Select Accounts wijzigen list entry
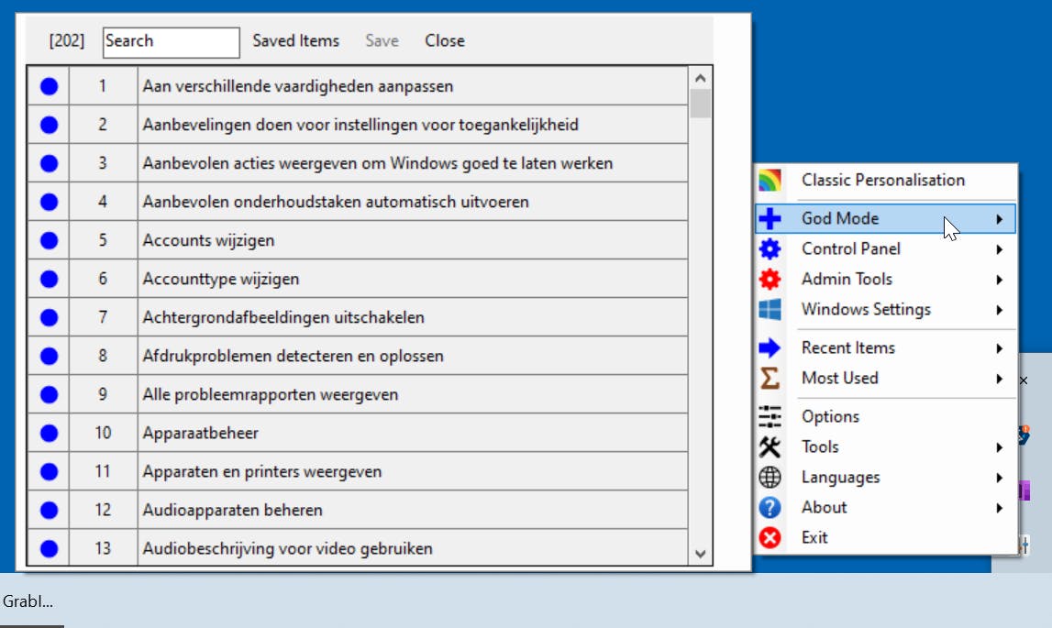Image resolution: width=1052 pixels, height=628 pixels. click(x=208, y=240)
